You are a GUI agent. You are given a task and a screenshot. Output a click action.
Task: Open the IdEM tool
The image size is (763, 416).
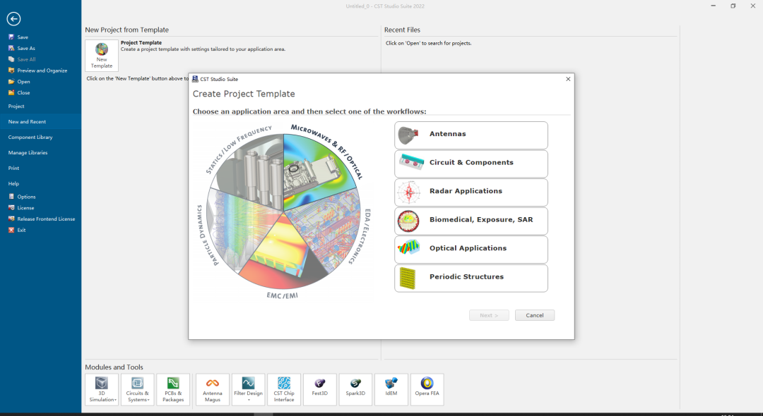pyautogui.click(x=391, y=389)
